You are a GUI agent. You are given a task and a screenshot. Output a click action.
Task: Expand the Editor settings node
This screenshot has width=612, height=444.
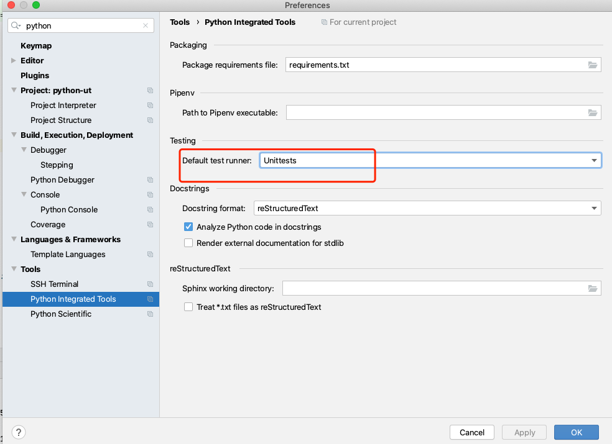point(14,61)
